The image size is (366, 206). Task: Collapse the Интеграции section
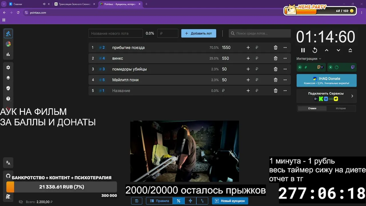coord(309,59)
